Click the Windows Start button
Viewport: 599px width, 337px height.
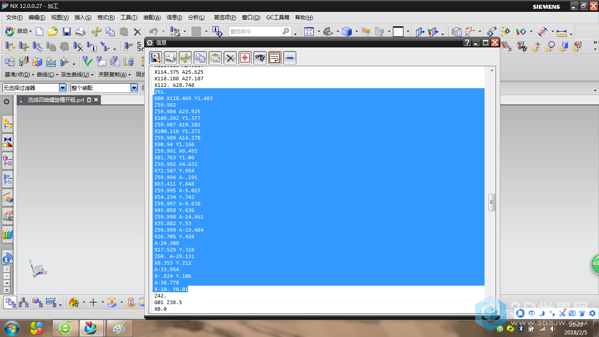tap(11, 328)
